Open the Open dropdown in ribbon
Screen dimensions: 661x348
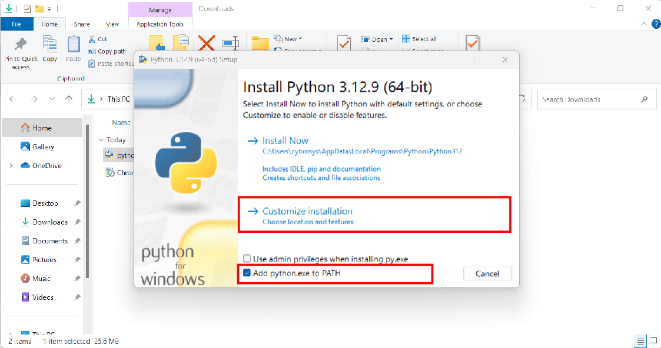377,39
